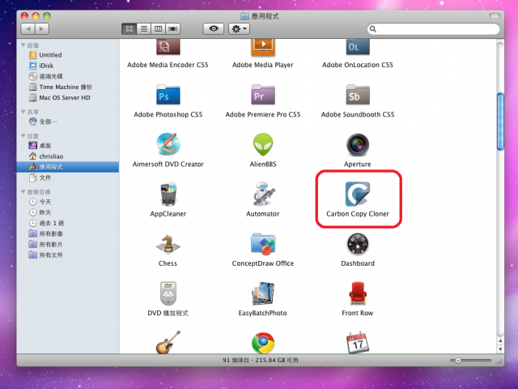Open the Adobe Media Encoder CS5 icon
Image resolution: width=518 pixels, height=389 pixels.
(168, 47)
